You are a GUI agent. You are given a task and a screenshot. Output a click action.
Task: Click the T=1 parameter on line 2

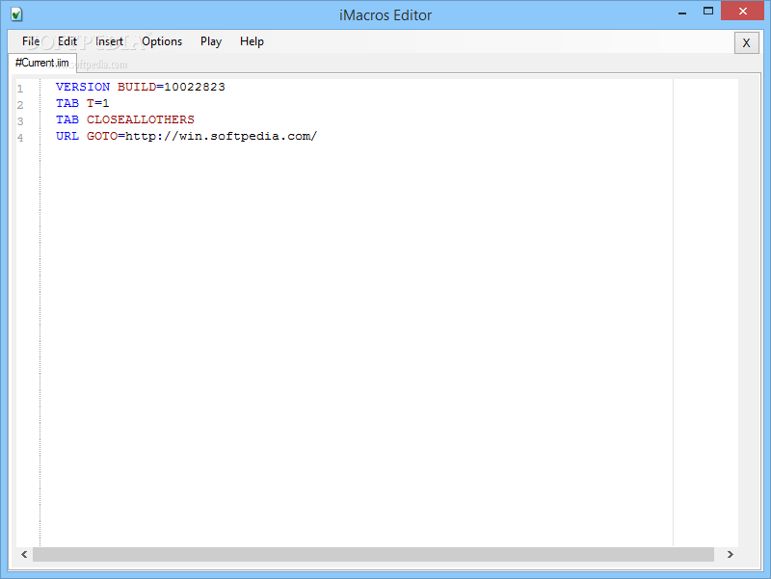pos(98,103)
